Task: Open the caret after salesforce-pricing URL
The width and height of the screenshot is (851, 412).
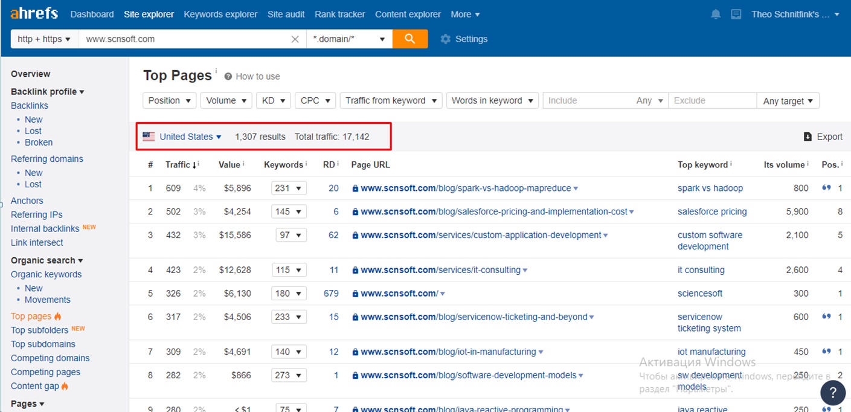Action: coord(632,212)
